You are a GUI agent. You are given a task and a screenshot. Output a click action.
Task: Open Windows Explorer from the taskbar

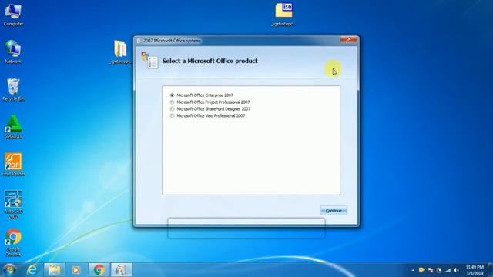55,270
